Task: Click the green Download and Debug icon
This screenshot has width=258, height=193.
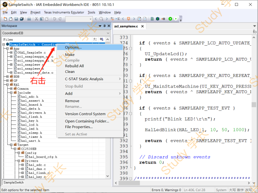Action: (x=170, y=19)
